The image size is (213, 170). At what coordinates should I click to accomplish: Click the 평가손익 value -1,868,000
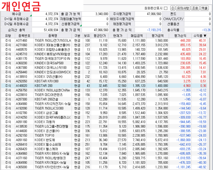[x=184, y=140]
